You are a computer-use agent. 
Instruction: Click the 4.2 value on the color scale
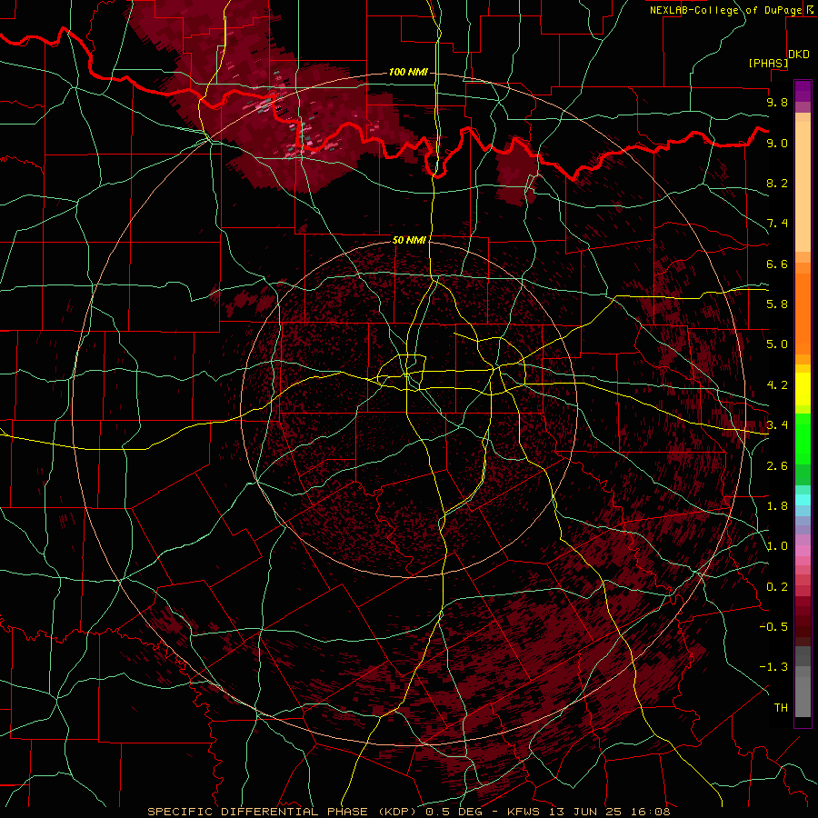[x=777, y=385]
